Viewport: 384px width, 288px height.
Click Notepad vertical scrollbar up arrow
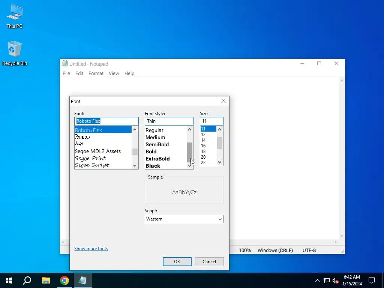click(342, 81)
